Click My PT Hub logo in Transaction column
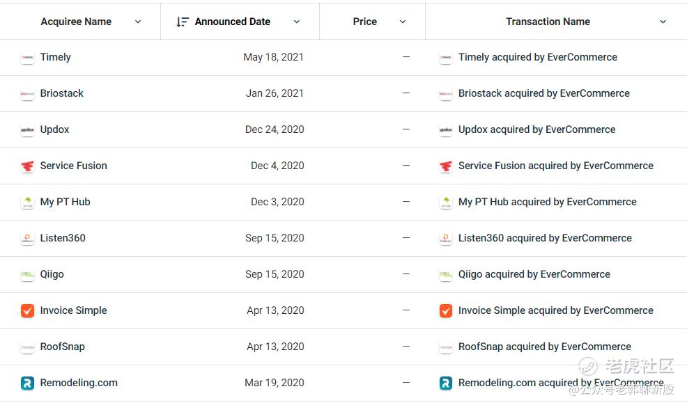687x405 pixels. [446, 202]
